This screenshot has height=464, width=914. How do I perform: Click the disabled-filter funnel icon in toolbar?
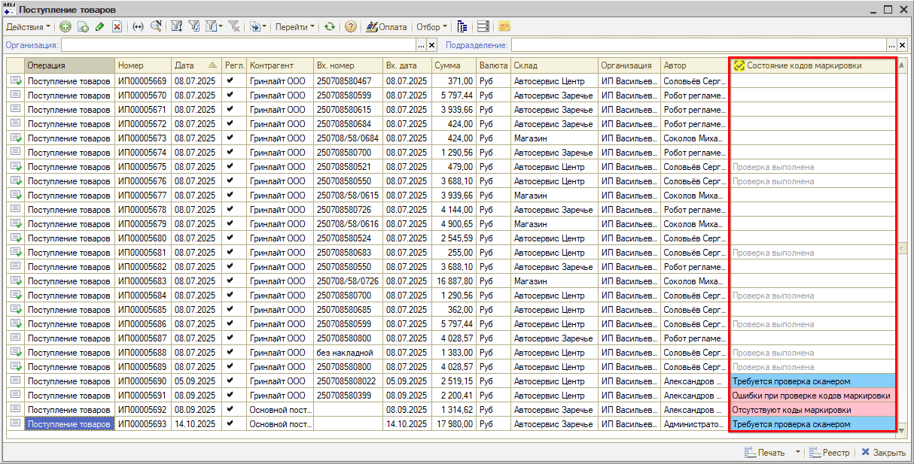[x=234, y=27]
